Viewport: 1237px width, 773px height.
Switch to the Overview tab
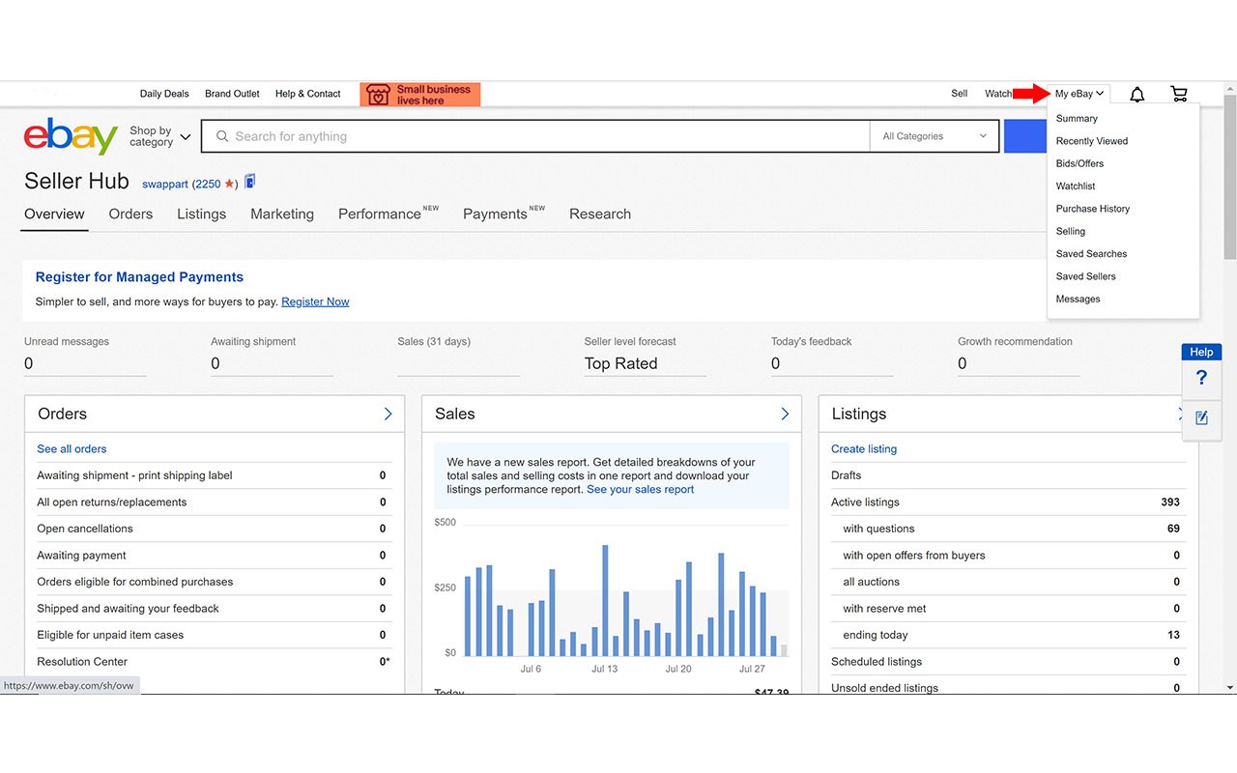coord(54,215)
